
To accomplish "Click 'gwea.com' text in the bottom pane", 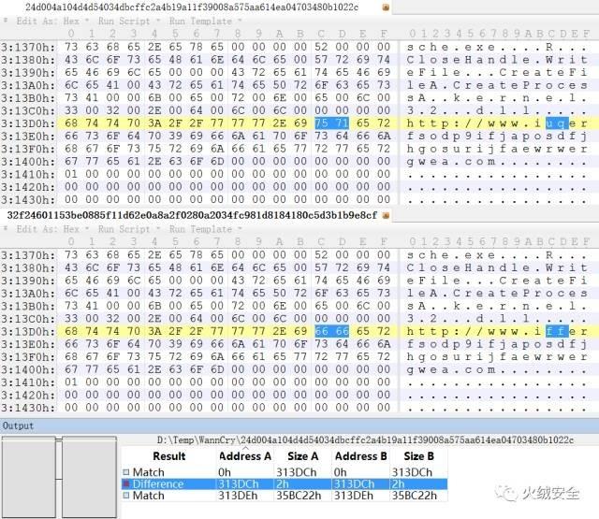I will click(451, 369).
